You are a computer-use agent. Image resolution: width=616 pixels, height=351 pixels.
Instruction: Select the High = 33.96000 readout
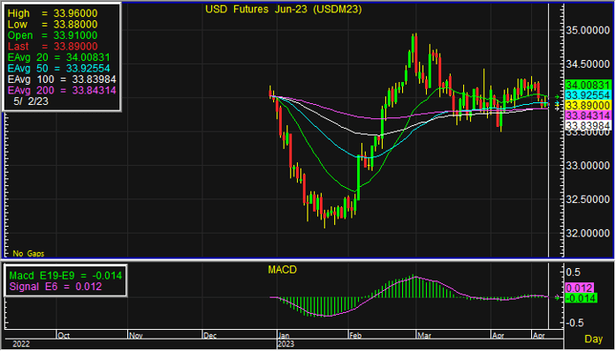[x=52, y=13]
